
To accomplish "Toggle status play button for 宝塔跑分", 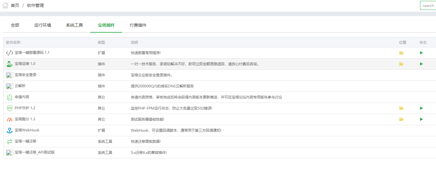I will pos(421,119).
